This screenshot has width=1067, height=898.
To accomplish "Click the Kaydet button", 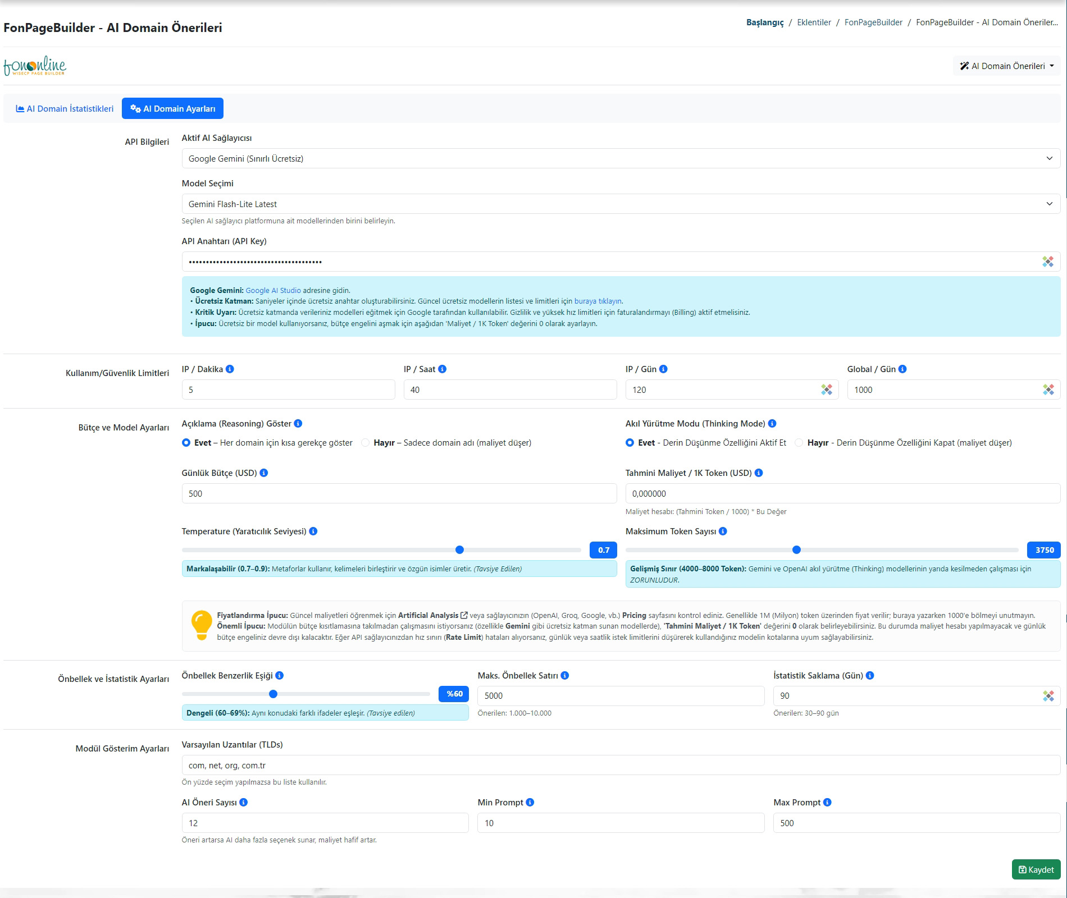I will tap(1036, 870).
